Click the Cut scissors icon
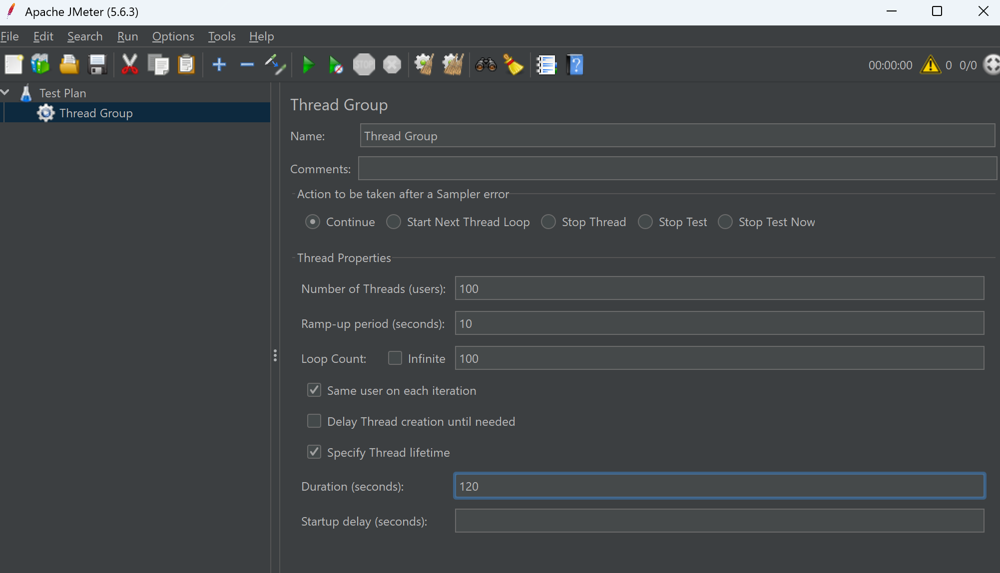1000x573 pixels. point(130,65)
